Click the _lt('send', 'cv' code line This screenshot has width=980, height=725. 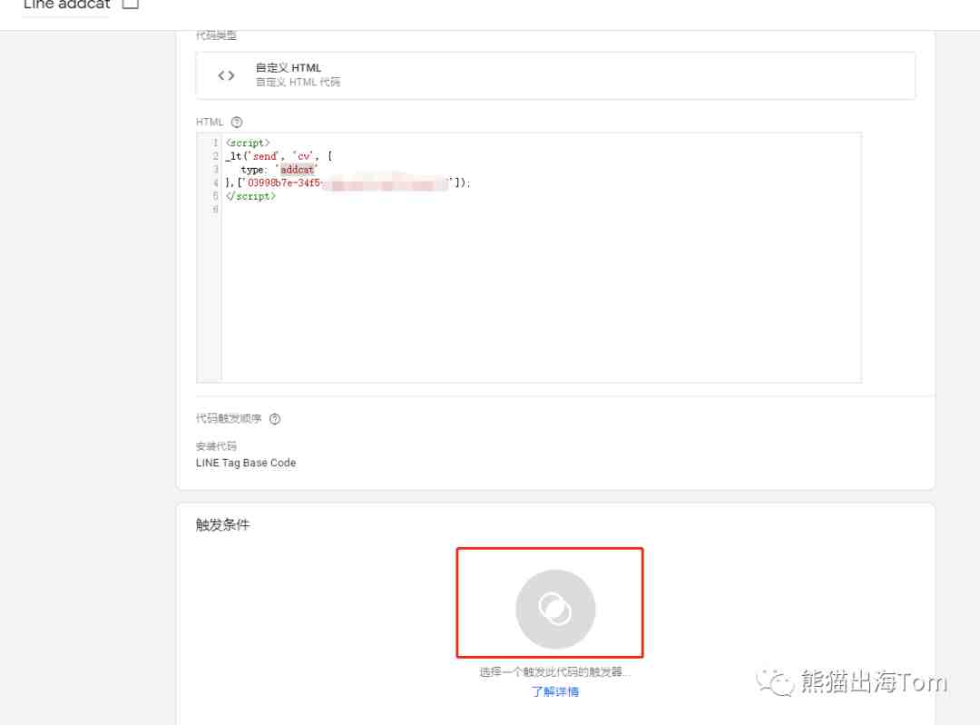pyautogui.click(x=279, y=156)
